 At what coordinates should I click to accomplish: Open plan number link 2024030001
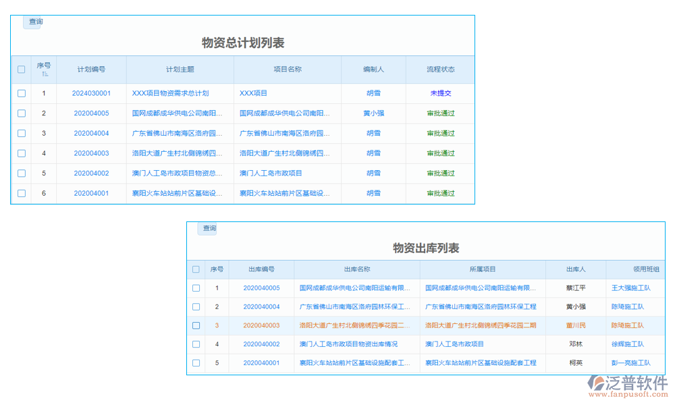(92, 93)
